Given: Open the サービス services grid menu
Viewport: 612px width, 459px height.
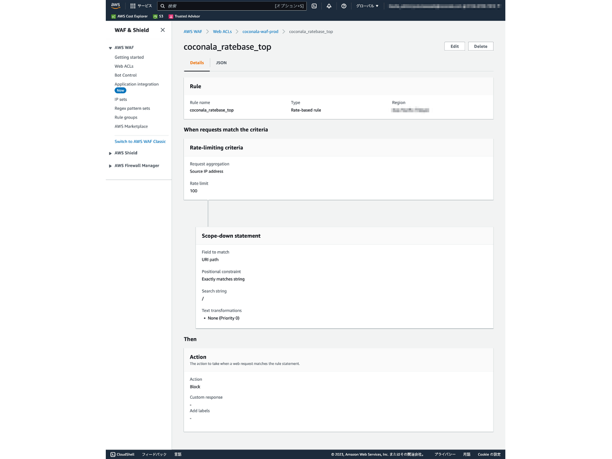Looking at the screenshot, I should pyautogui.click(x=141, y=6).
